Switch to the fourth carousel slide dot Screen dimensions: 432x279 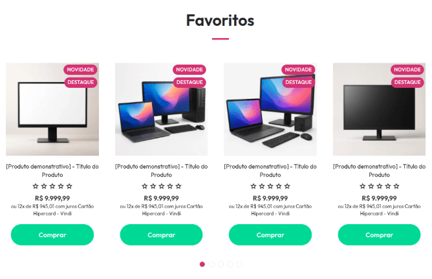pos(230,264)
